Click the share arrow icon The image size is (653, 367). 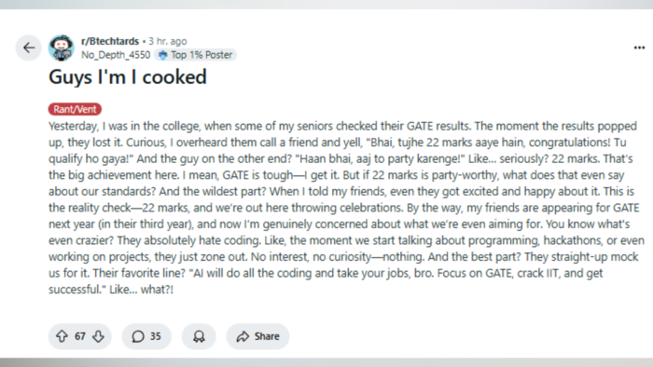point(243,336)
